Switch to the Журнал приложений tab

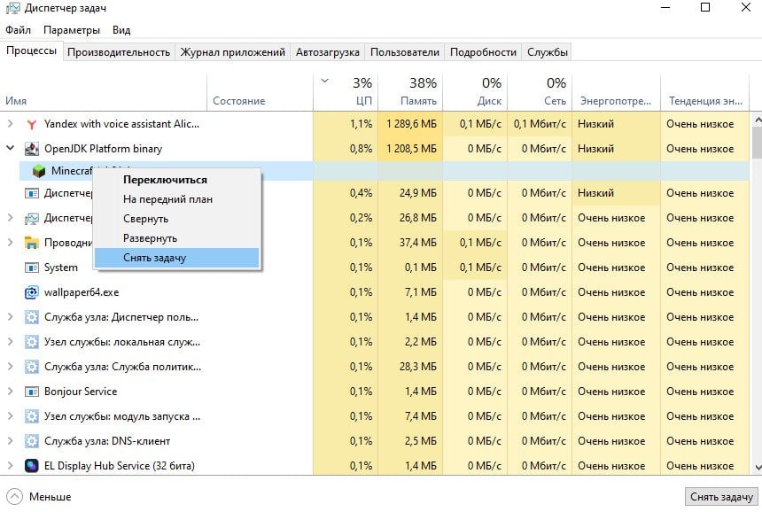pos(233,52)
